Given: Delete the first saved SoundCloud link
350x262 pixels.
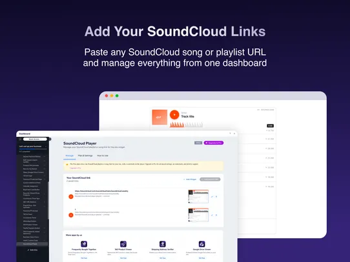Looking at the screenshot, I should [x=216, y=197].
